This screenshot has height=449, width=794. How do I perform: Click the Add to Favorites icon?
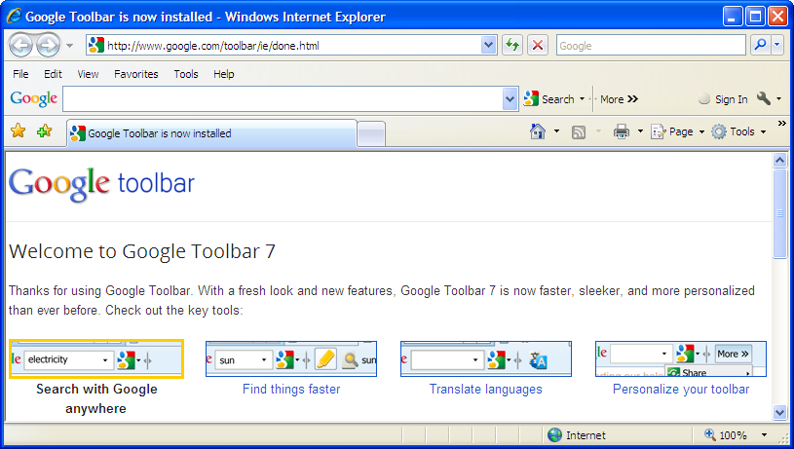[44, 131]
